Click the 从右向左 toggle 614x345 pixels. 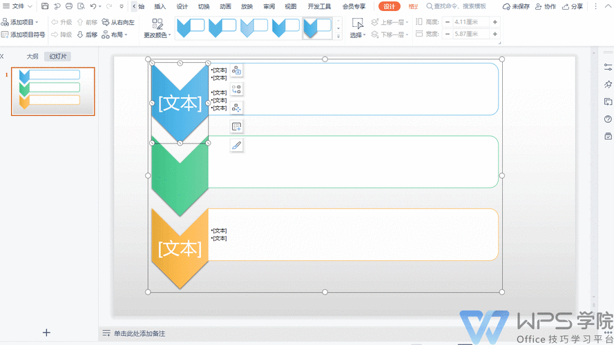(x=118, y=22)
